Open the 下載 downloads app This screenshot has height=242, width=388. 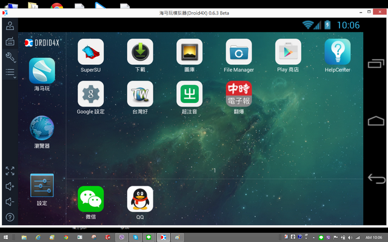point(140,52)
